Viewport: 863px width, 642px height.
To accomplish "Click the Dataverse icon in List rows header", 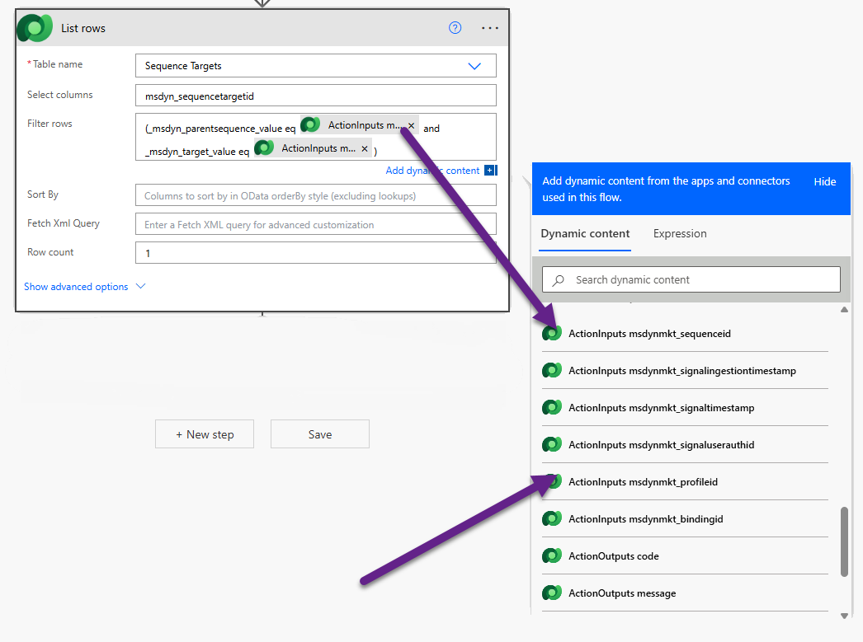I will (x=35, y=28).
